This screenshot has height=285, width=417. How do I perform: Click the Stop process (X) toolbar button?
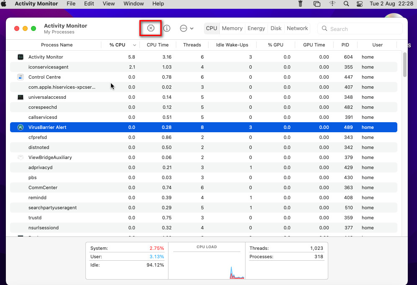pyautogui.click(x=151, y=28)
